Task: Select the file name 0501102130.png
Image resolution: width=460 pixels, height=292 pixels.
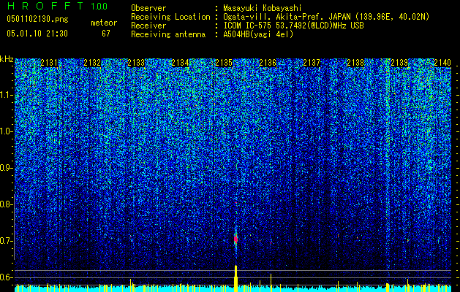Action: click(37, 20)
